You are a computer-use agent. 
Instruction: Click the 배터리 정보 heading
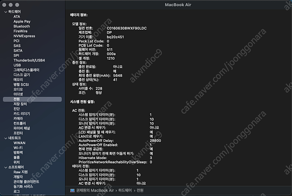[x=79, y=15]
